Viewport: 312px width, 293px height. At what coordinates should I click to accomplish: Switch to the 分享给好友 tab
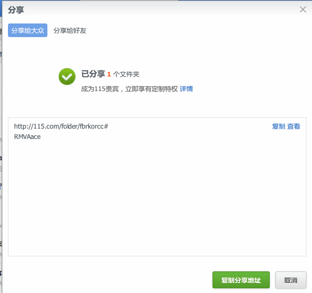[70, 31]
